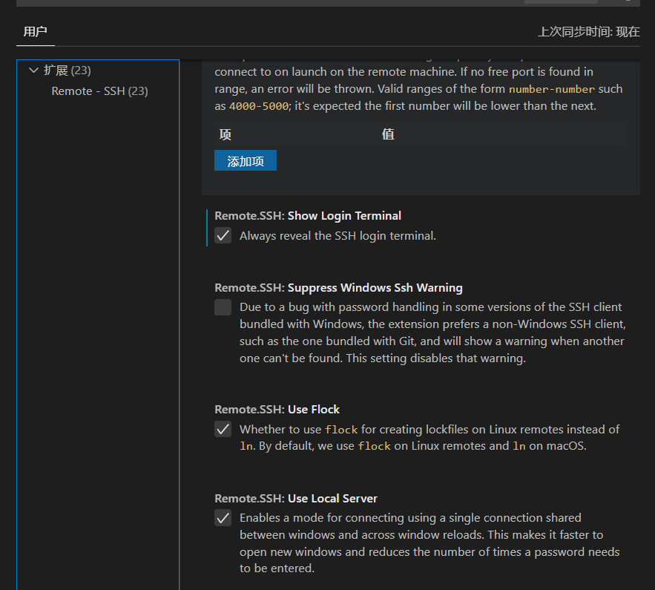Click the 'Always reveal the SSH login terminal' description
This screenshot has width=655, height=590.
(x=338, y=236)
